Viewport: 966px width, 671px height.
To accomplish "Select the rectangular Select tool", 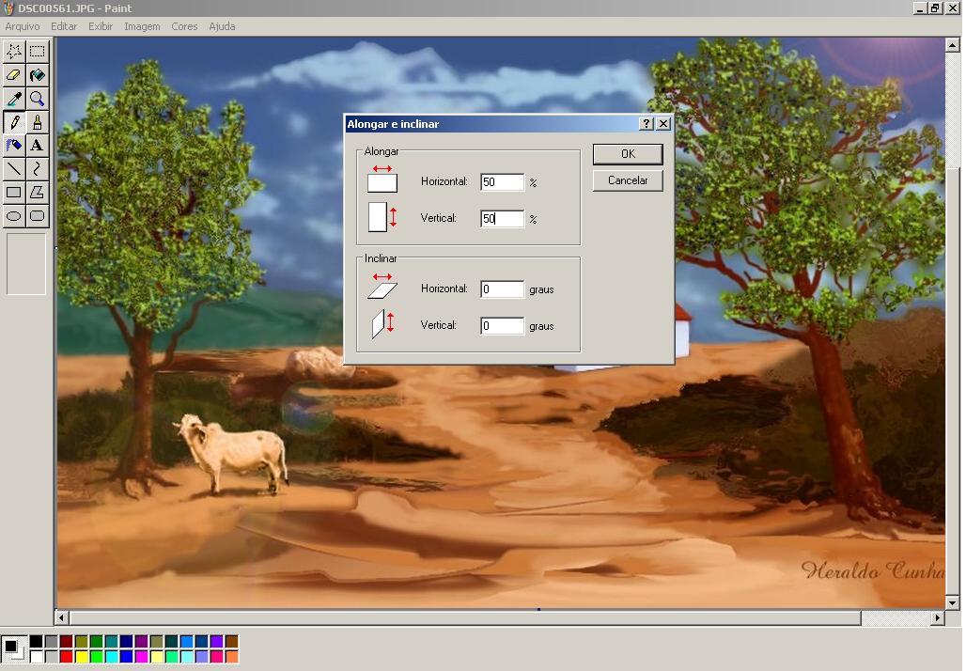I will click(x=37, y=51).
